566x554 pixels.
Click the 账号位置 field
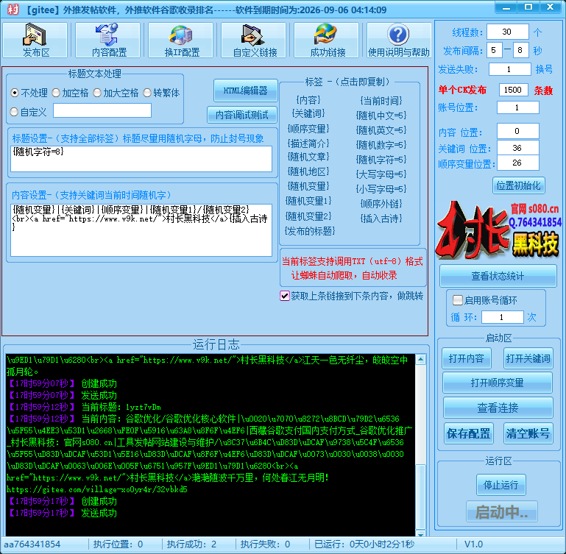click(x=518, y=107)
